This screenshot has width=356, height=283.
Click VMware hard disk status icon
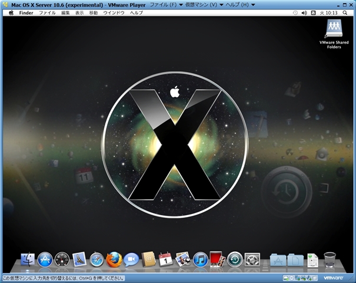pos(286,278)
